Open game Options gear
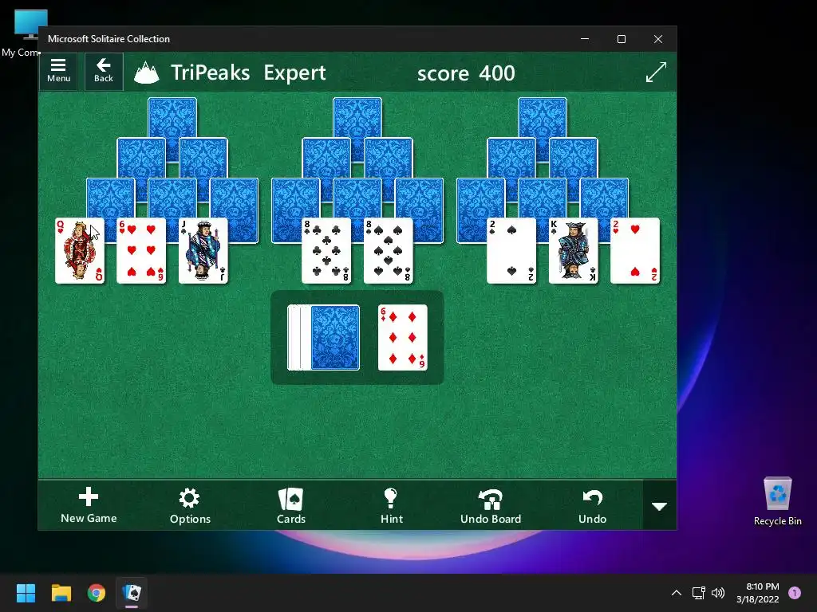The image size is (817, 612). click(x=190, y=505)
